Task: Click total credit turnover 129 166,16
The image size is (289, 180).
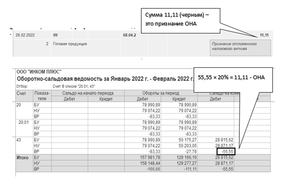Action: click(x=187, y=157)
